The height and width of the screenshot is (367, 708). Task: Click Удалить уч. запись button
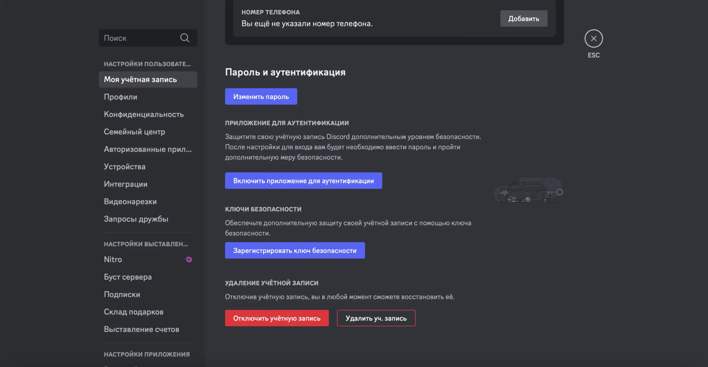pos(376,318)
